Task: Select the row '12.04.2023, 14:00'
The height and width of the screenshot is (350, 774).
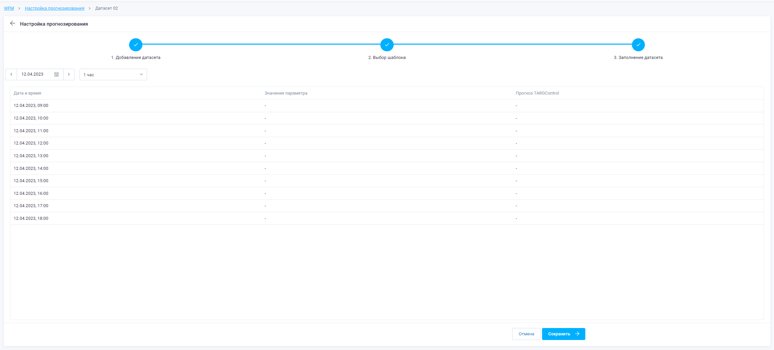Action: coord(387,169)
